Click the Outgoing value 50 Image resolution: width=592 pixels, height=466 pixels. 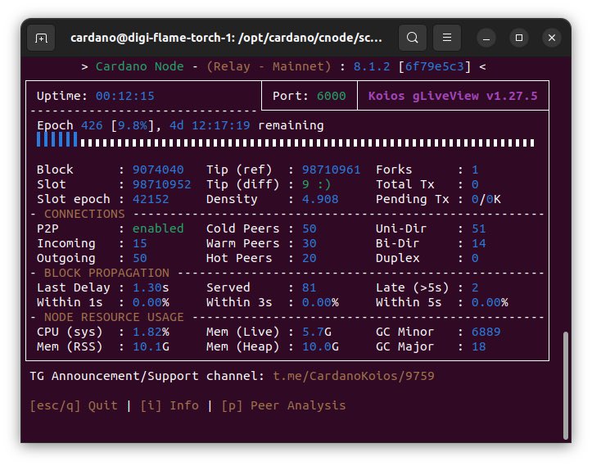(140, 258)
